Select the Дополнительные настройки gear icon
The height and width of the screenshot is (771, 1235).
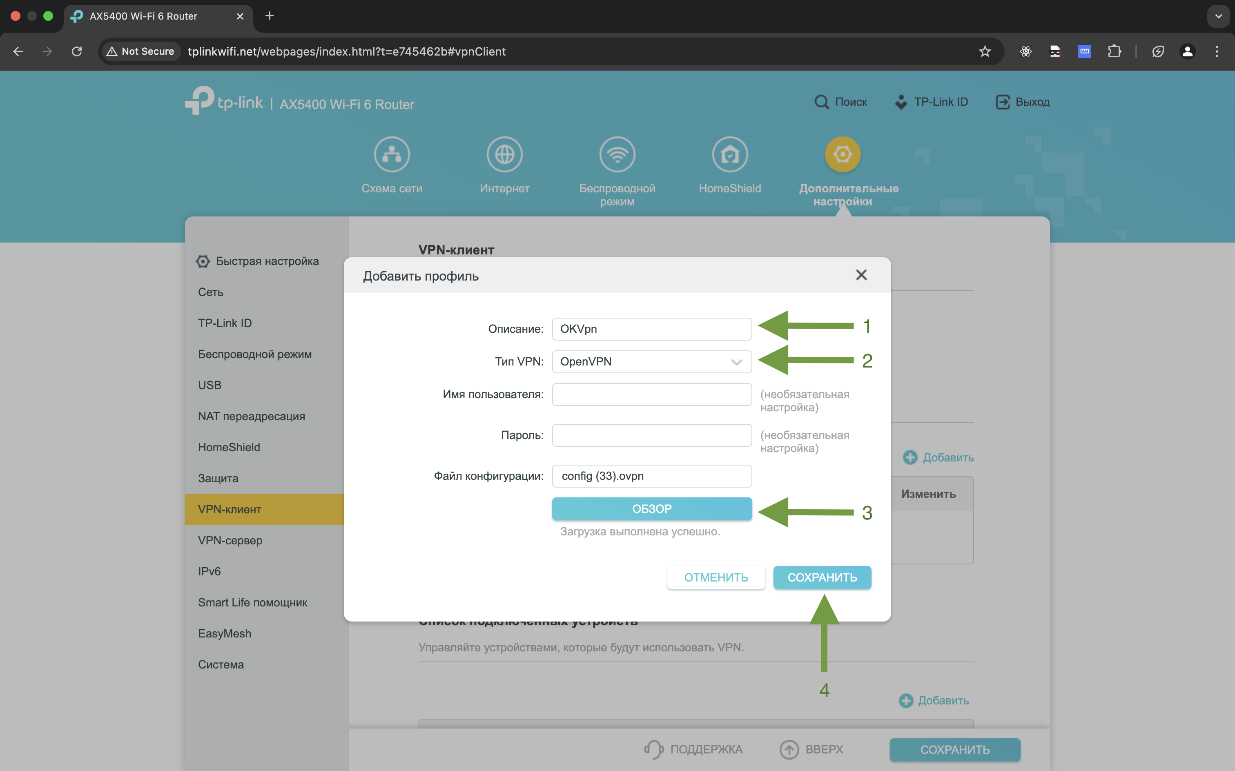point(843,154)
